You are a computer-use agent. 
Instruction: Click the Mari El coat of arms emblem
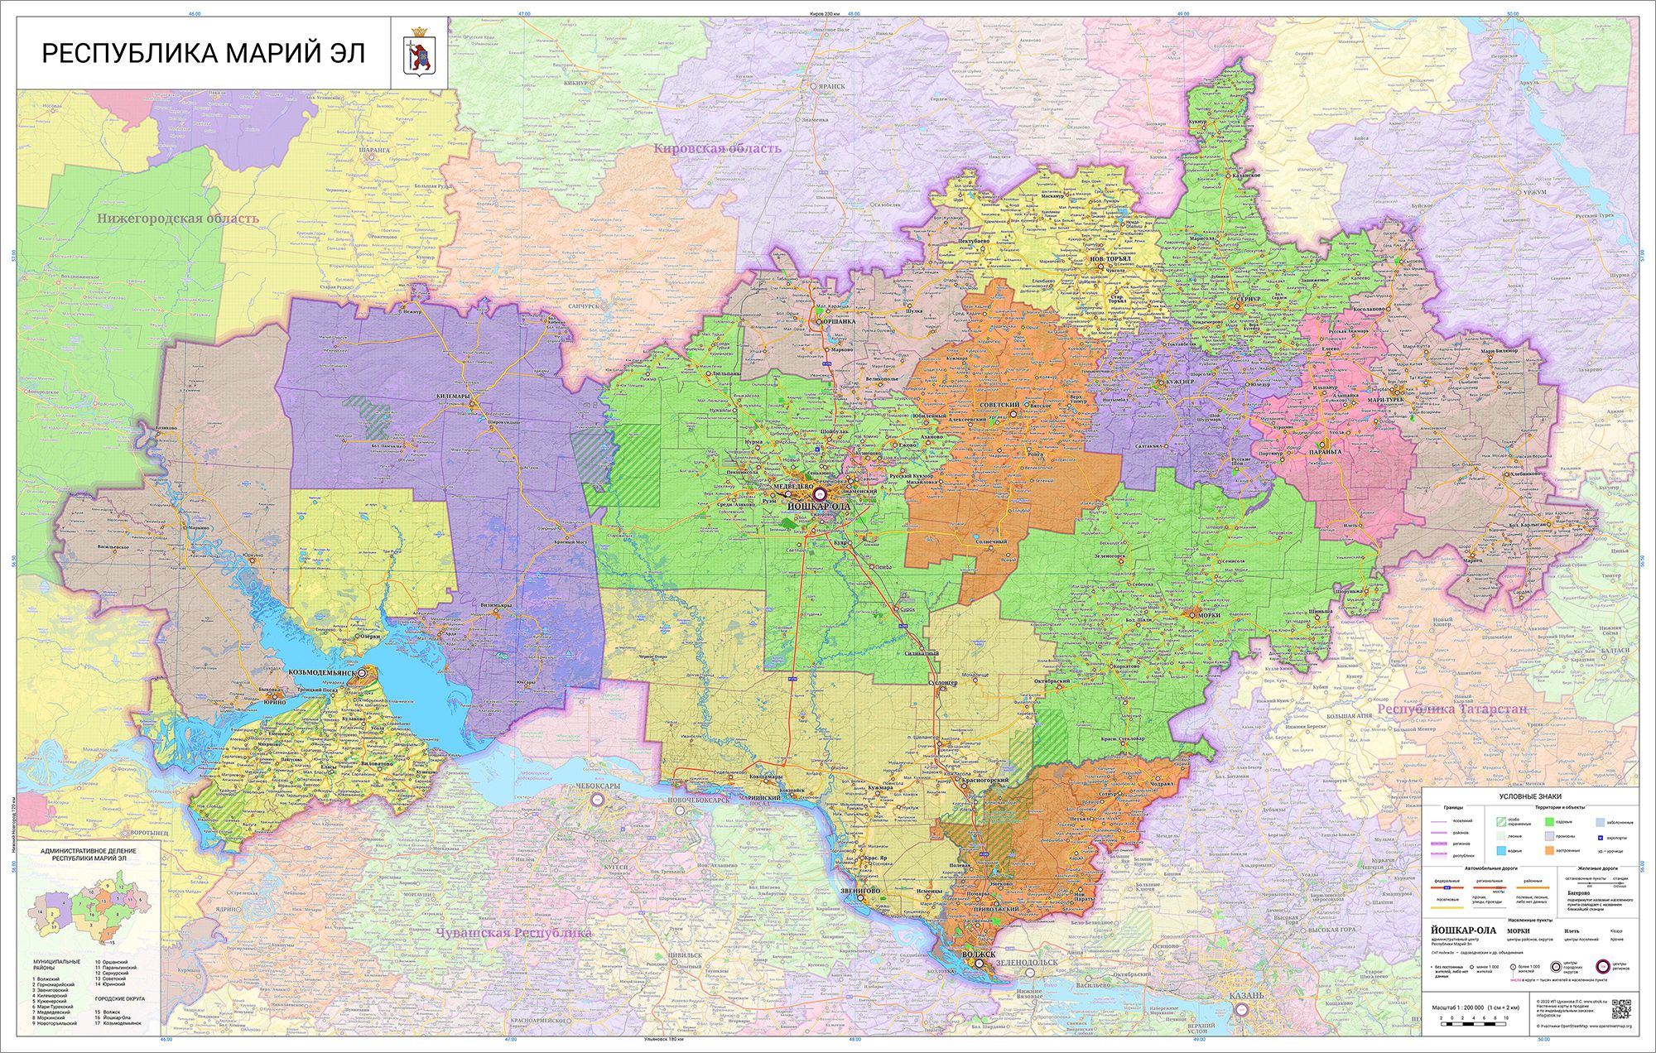[420, 52]
